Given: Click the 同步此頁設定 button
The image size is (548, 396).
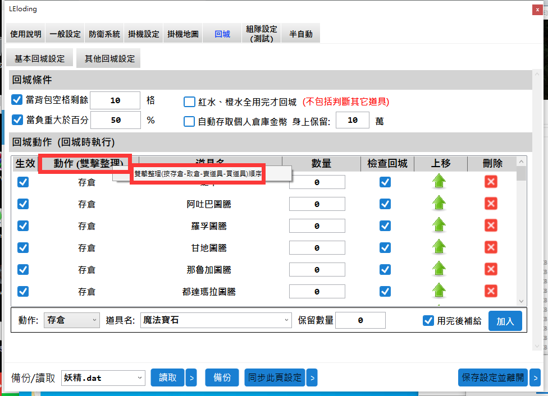Looking at the screenshot, I should (275, 378).
